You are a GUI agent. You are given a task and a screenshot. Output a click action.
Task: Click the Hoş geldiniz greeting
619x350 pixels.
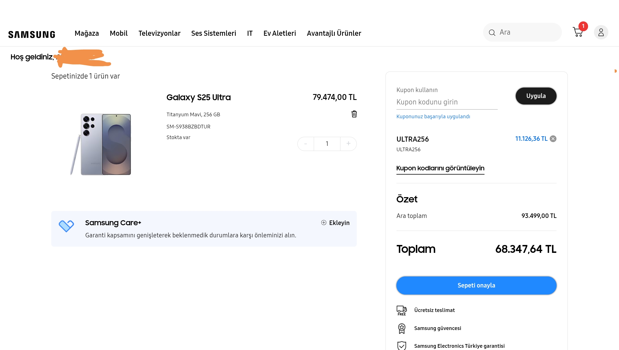[32, 57]
